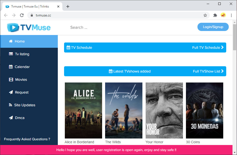The image size is (237, 155).
Task: Expand Full TV Schedule chevron
Action: (222, 47)
